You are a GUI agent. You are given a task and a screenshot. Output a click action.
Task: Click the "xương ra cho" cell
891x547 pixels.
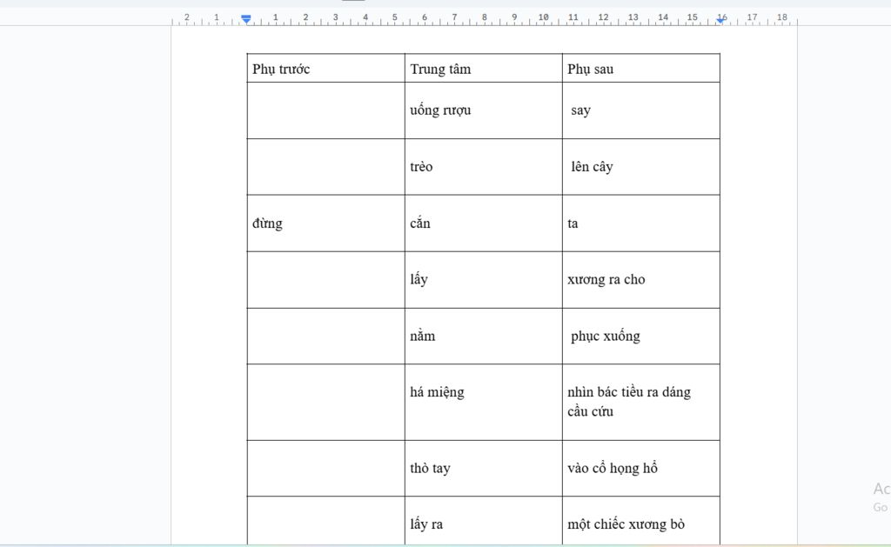(606, 280)
